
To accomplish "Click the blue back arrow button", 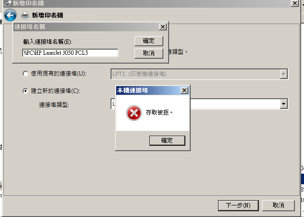I will (x=10, y=15).
